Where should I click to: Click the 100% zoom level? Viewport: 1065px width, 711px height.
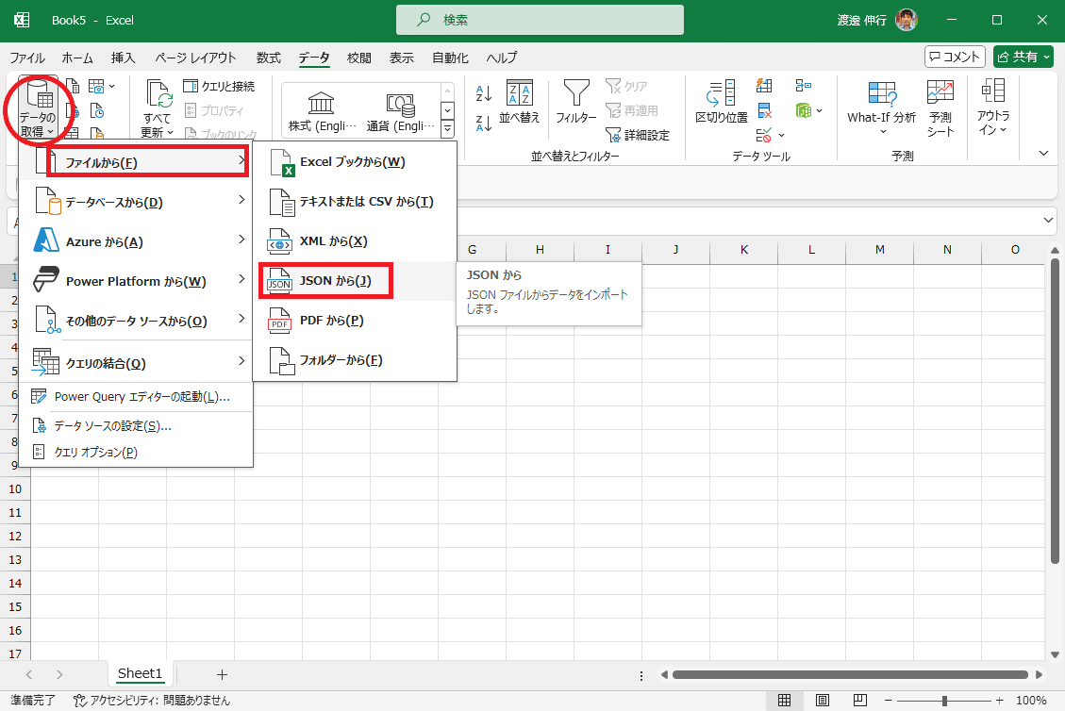coord(1031,700)
